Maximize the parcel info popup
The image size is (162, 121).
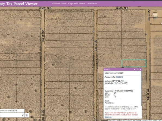pyautogui.click(x=138, y=69)
